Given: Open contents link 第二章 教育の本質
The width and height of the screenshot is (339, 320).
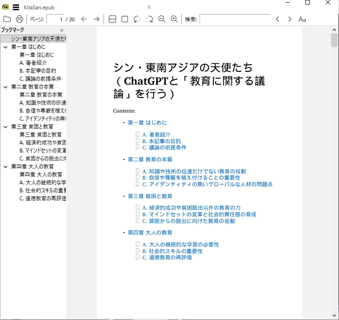Looking at the screenshot, I should coord(150,160).
